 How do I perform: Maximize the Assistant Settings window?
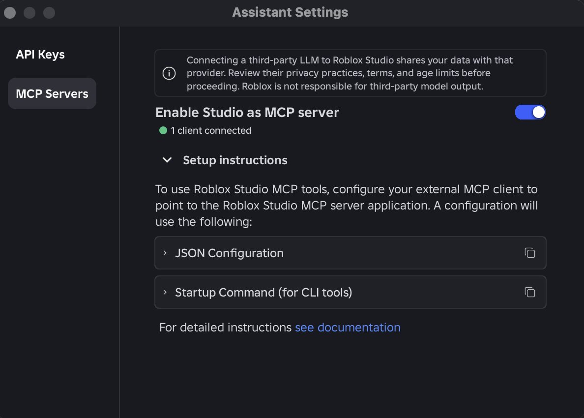[x=49, y=12]
